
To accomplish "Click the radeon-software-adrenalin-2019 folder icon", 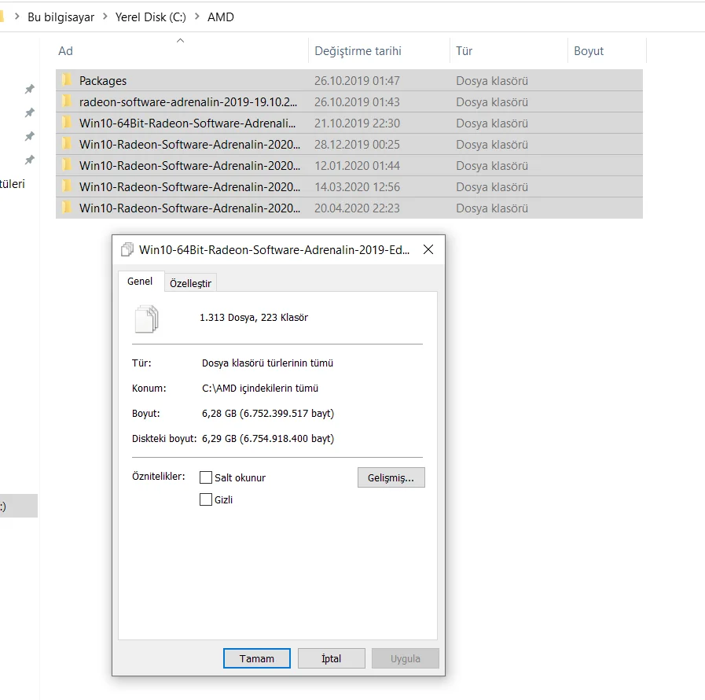I will point(67,101).
